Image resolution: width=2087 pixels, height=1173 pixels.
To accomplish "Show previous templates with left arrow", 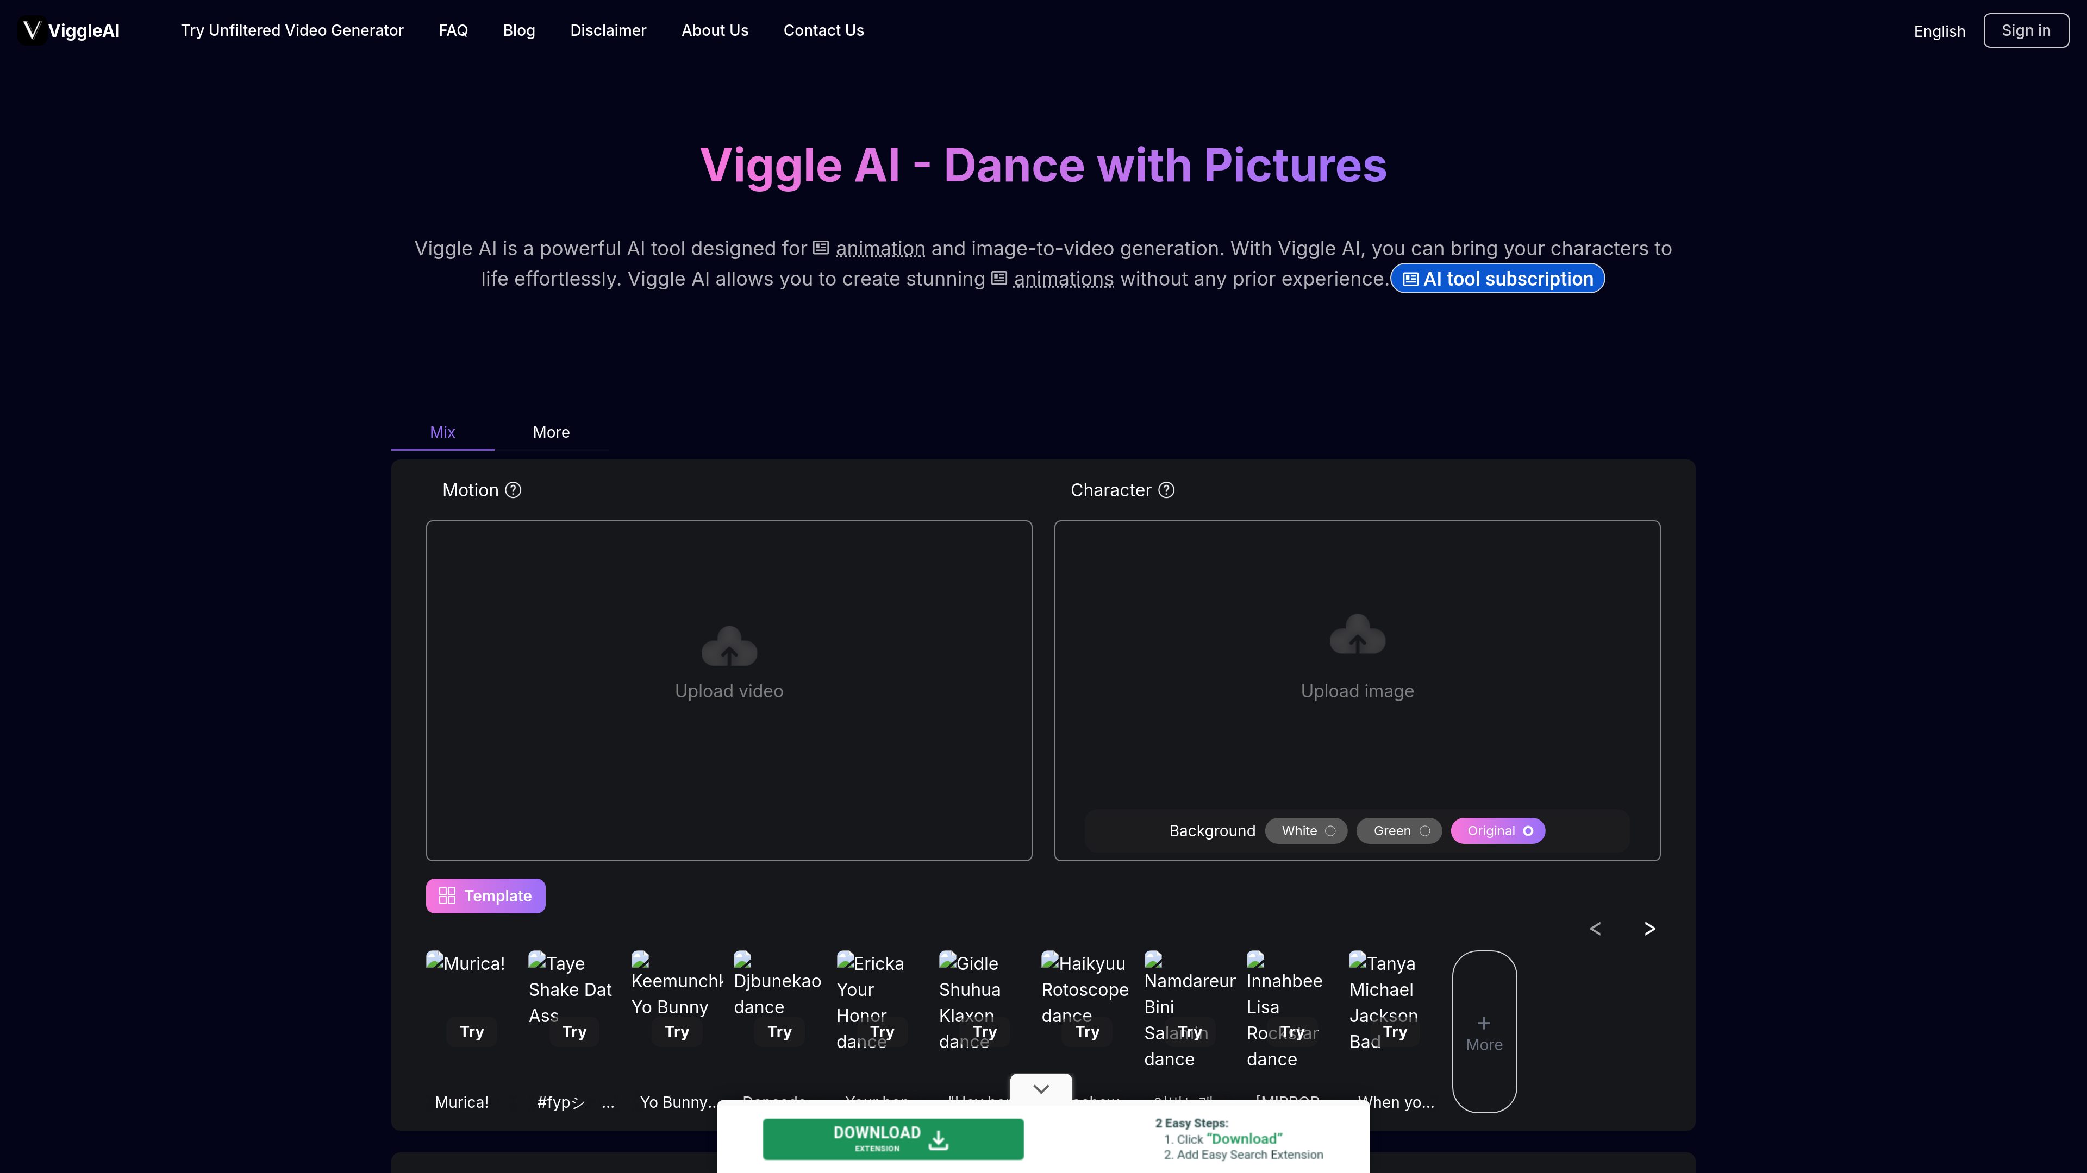I will click(1595, 929).
